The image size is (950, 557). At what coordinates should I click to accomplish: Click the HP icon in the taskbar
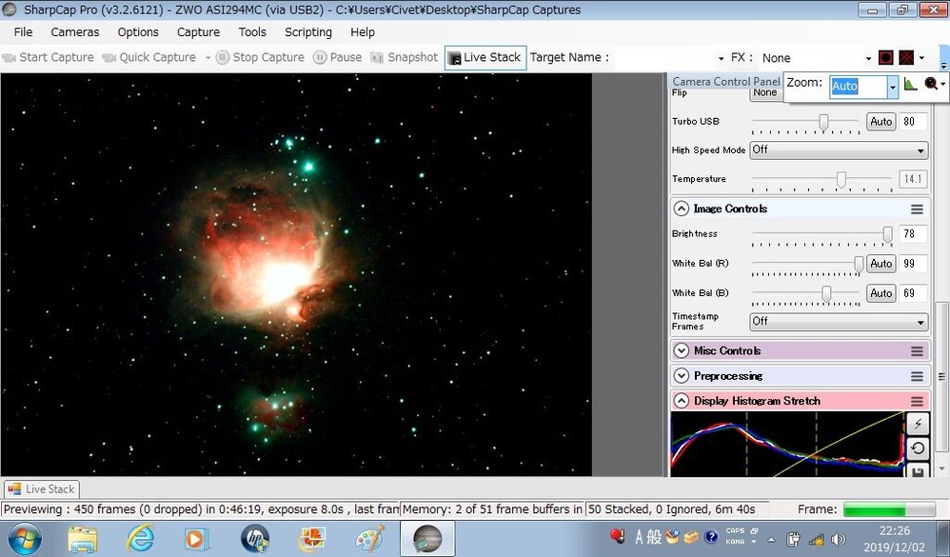coord(254,539)
